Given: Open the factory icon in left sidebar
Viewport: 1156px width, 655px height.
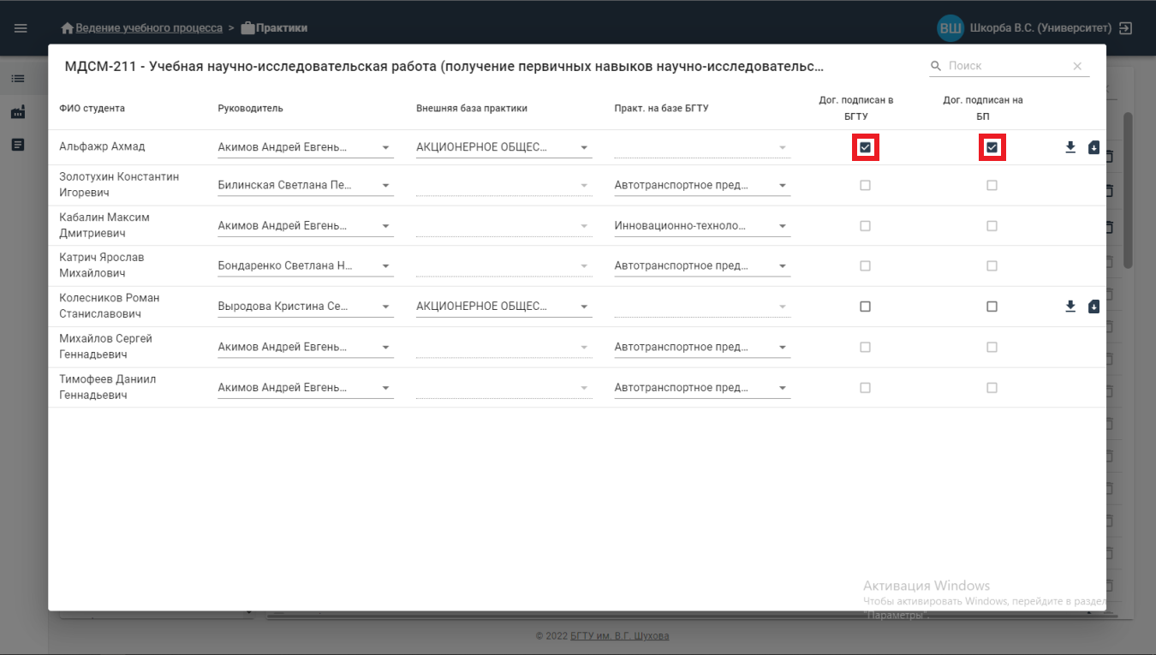Looking at the screenshot, I should (18, 111).
